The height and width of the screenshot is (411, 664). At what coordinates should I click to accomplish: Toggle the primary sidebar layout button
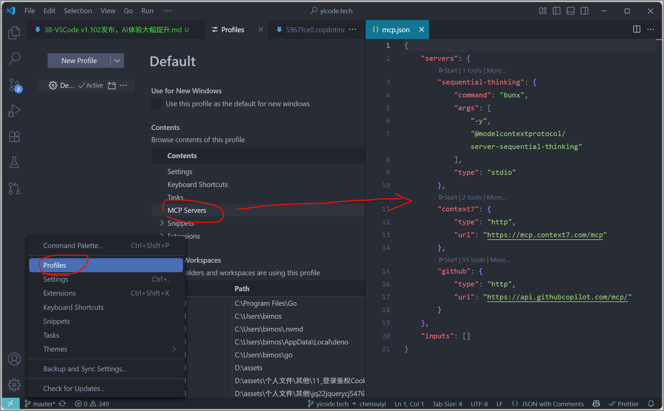click(556, 11)
